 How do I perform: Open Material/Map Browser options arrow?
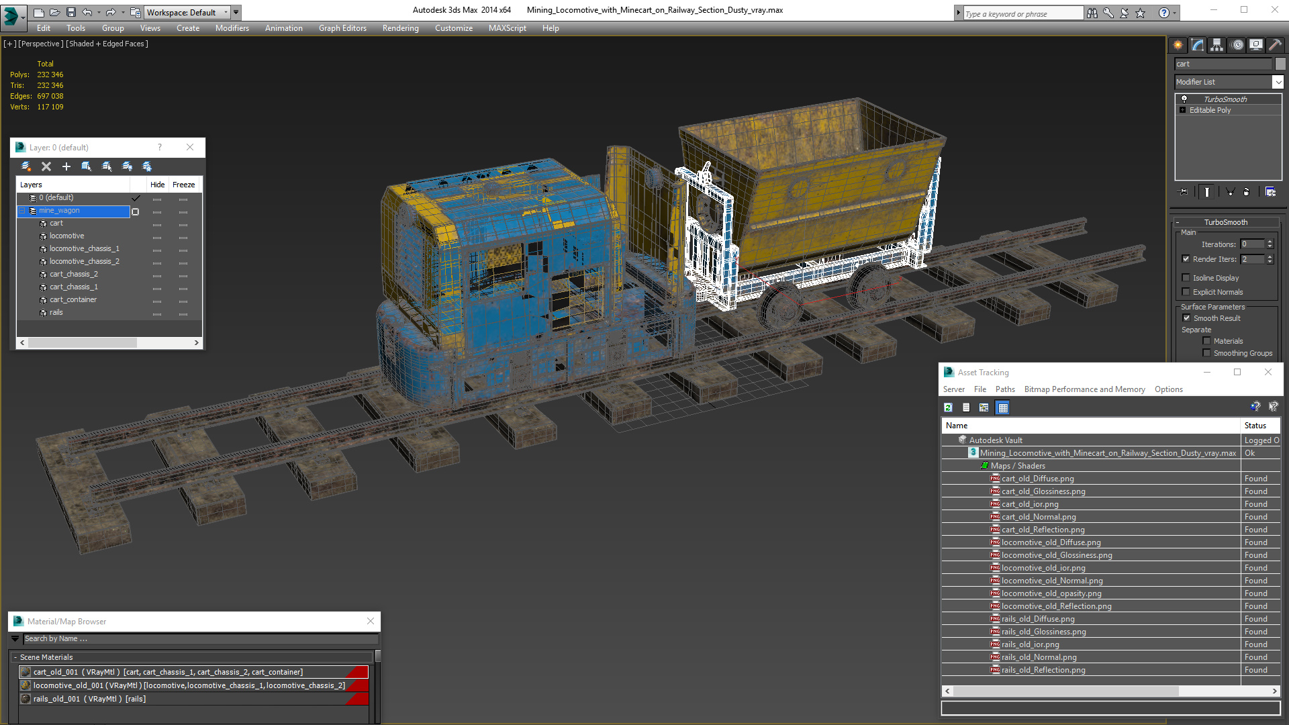(15, 638)
